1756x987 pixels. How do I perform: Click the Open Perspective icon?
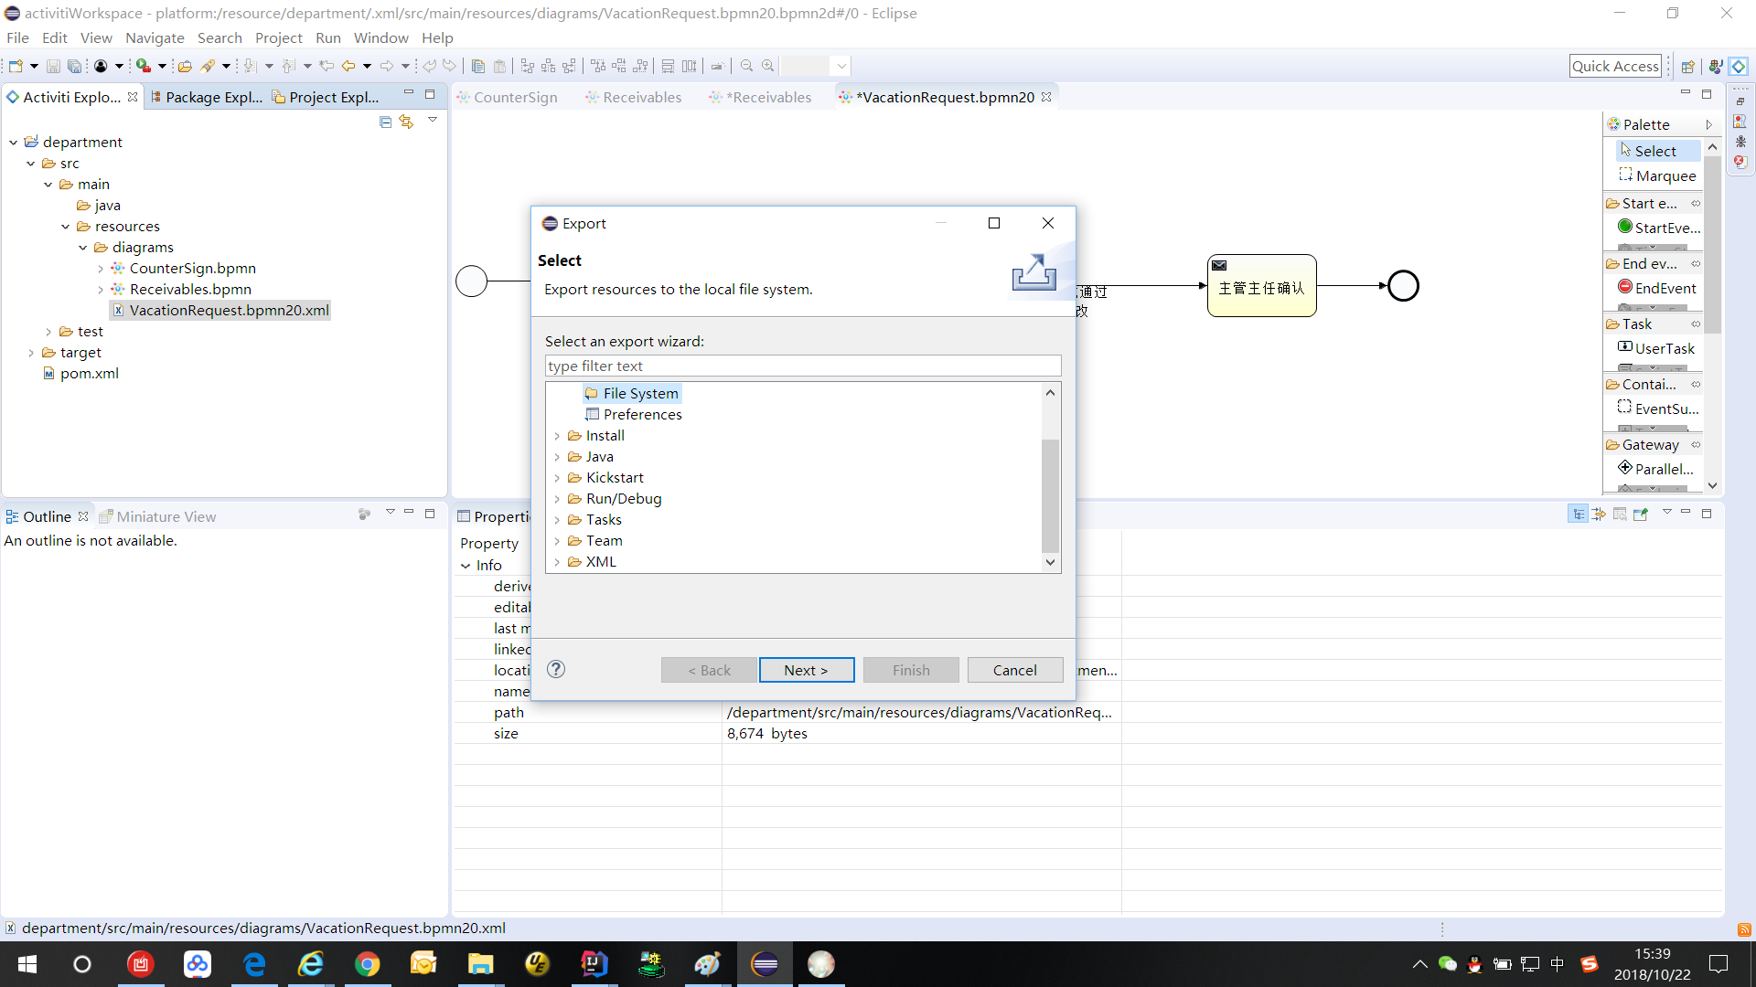pyautogui.click(x=1688, y=66)
